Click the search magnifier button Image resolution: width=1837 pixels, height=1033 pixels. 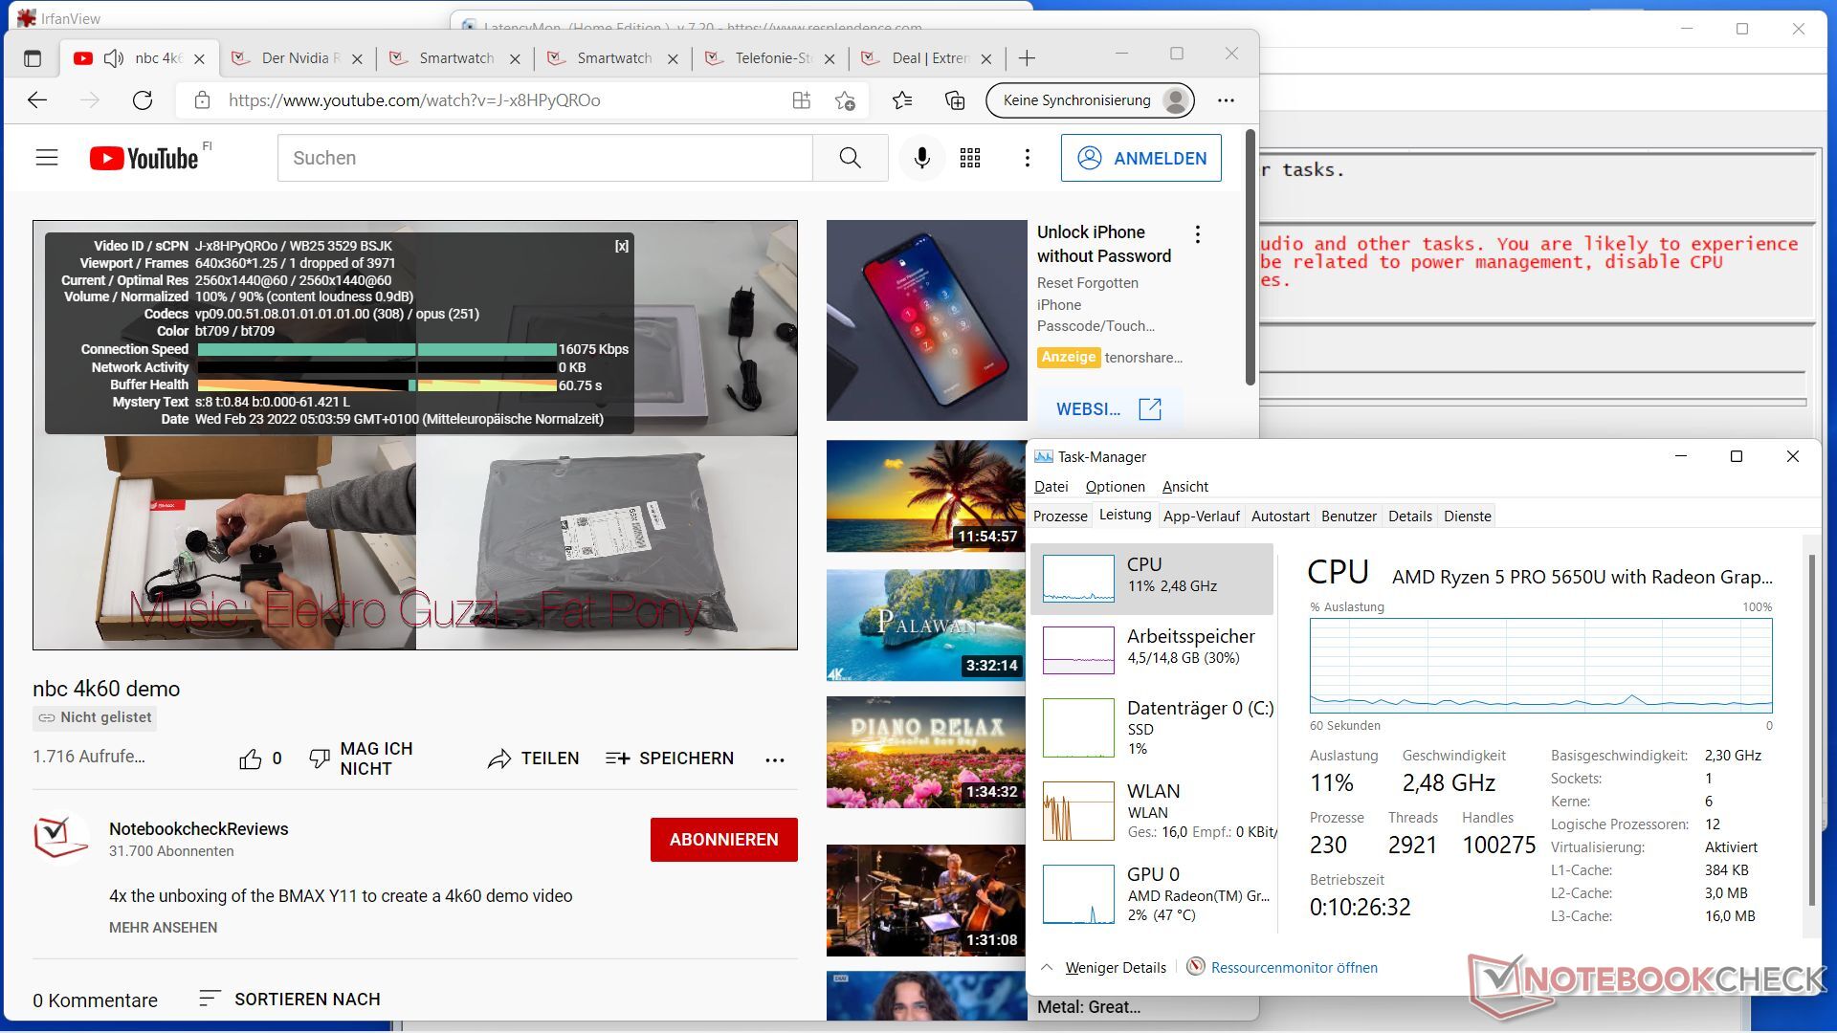[x=850, y=158]
